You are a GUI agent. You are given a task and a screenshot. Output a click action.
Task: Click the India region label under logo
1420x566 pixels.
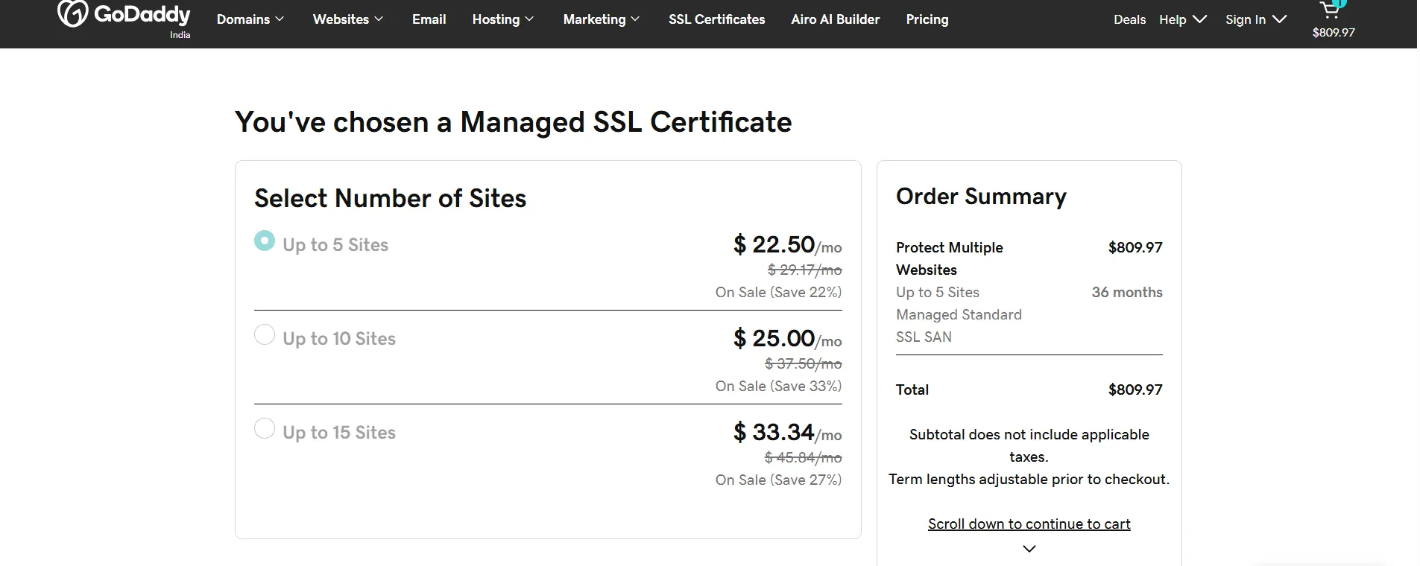click(x=180, y=35)
